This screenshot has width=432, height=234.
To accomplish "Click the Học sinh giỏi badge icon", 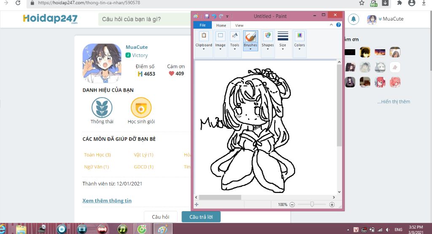I will pyautogui.click(x=141, y=107).
